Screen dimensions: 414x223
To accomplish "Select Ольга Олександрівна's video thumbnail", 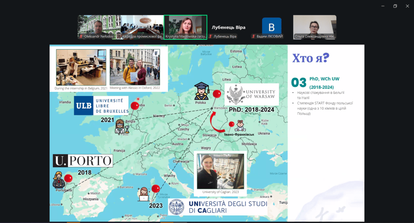I will point(315,27).
